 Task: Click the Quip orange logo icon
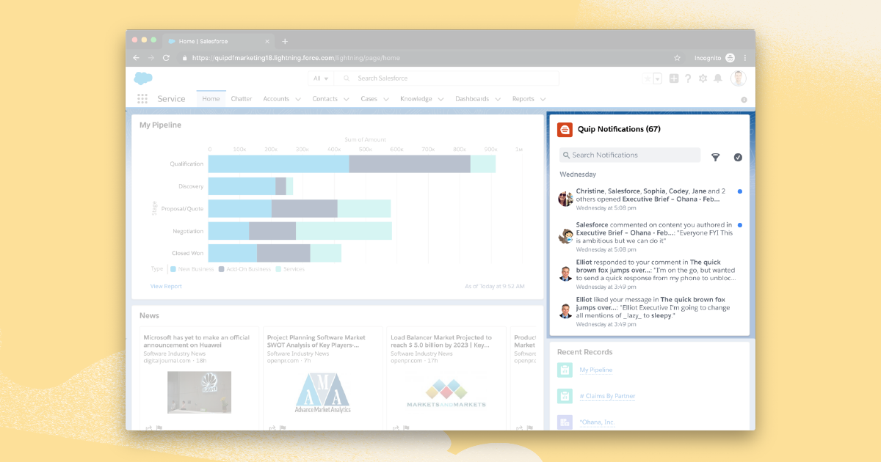pos(565,130)
